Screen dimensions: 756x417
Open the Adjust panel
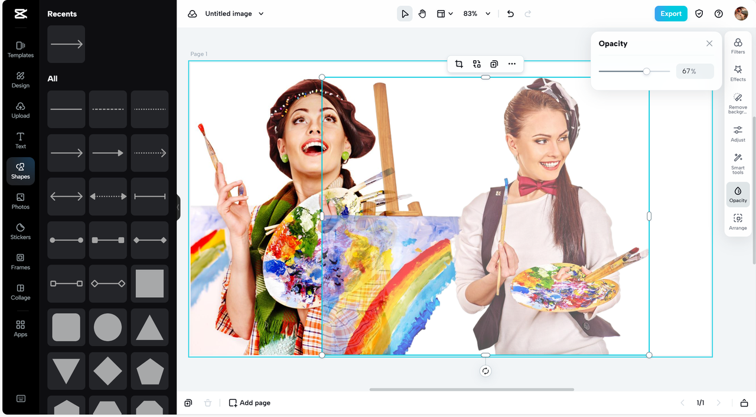pyautogui.click(x=738, y=134)
